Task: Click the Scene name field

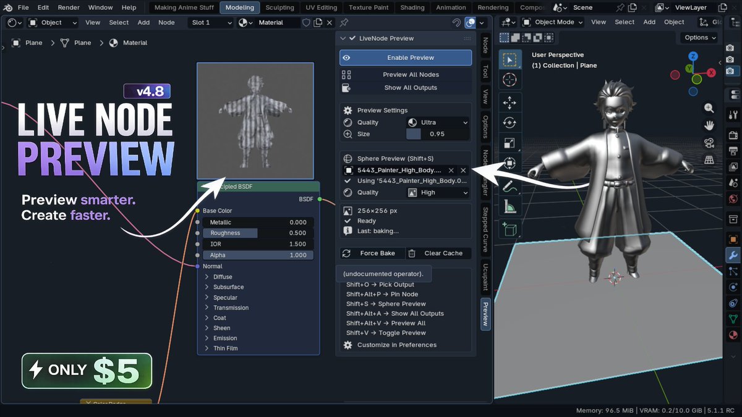Action: 591,7
